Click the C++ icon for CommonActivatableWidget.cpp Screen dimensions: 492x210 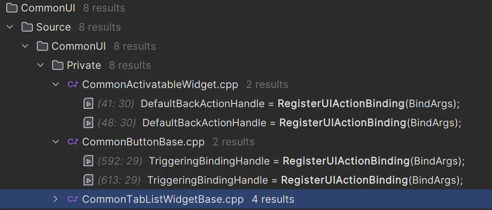[x=72, y=85]
